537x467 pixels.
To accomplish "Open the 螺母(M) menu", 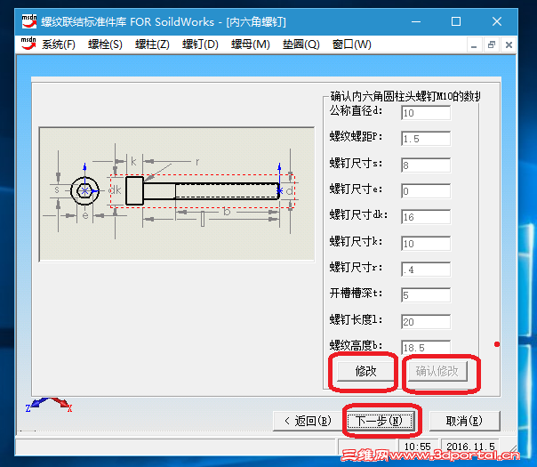I will coord(251,44).
